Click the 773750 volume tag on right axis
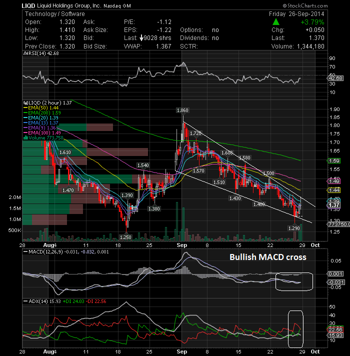Viewport: 350px width, 356px height. [338, 224]
